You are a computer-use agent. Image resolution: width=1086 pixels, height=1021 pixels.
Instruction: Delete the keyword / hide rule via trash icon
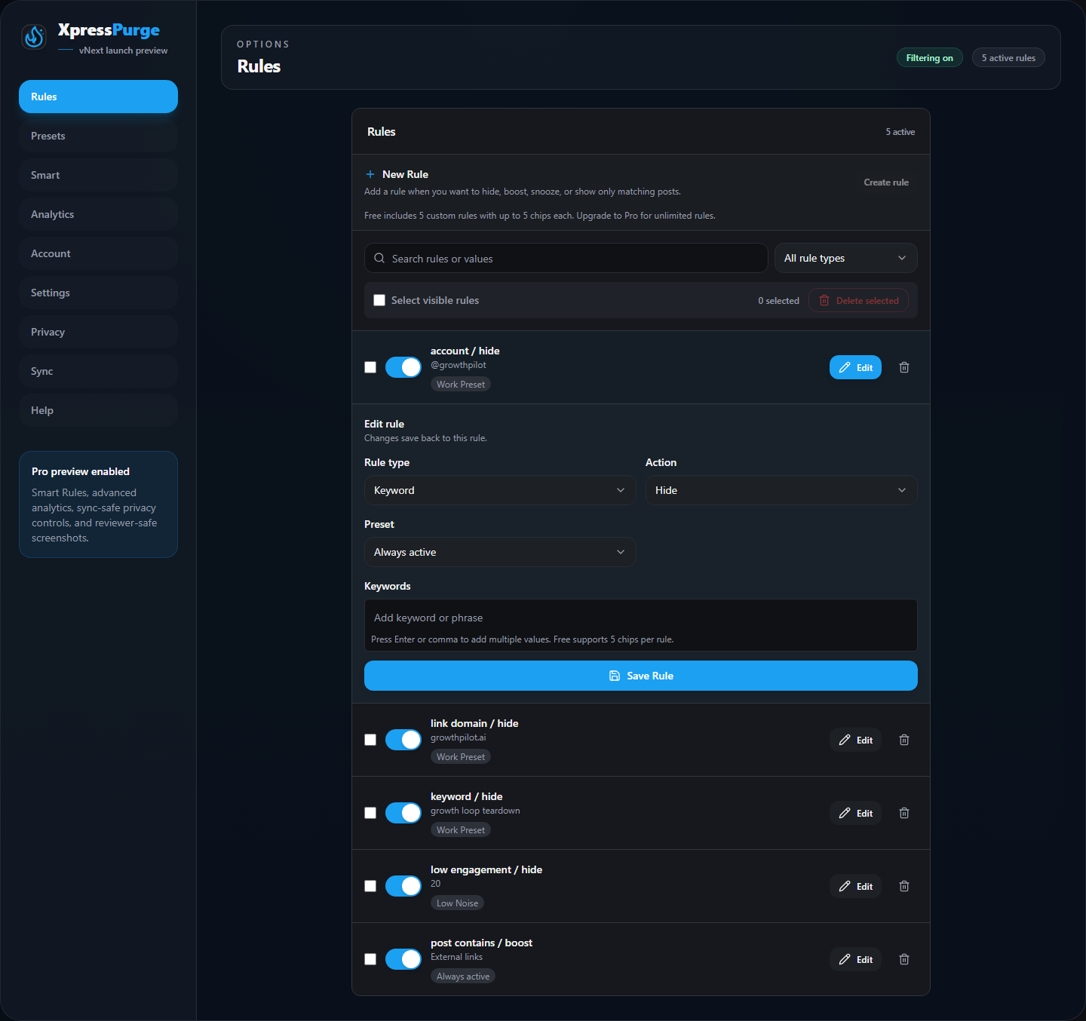point(904,813)
